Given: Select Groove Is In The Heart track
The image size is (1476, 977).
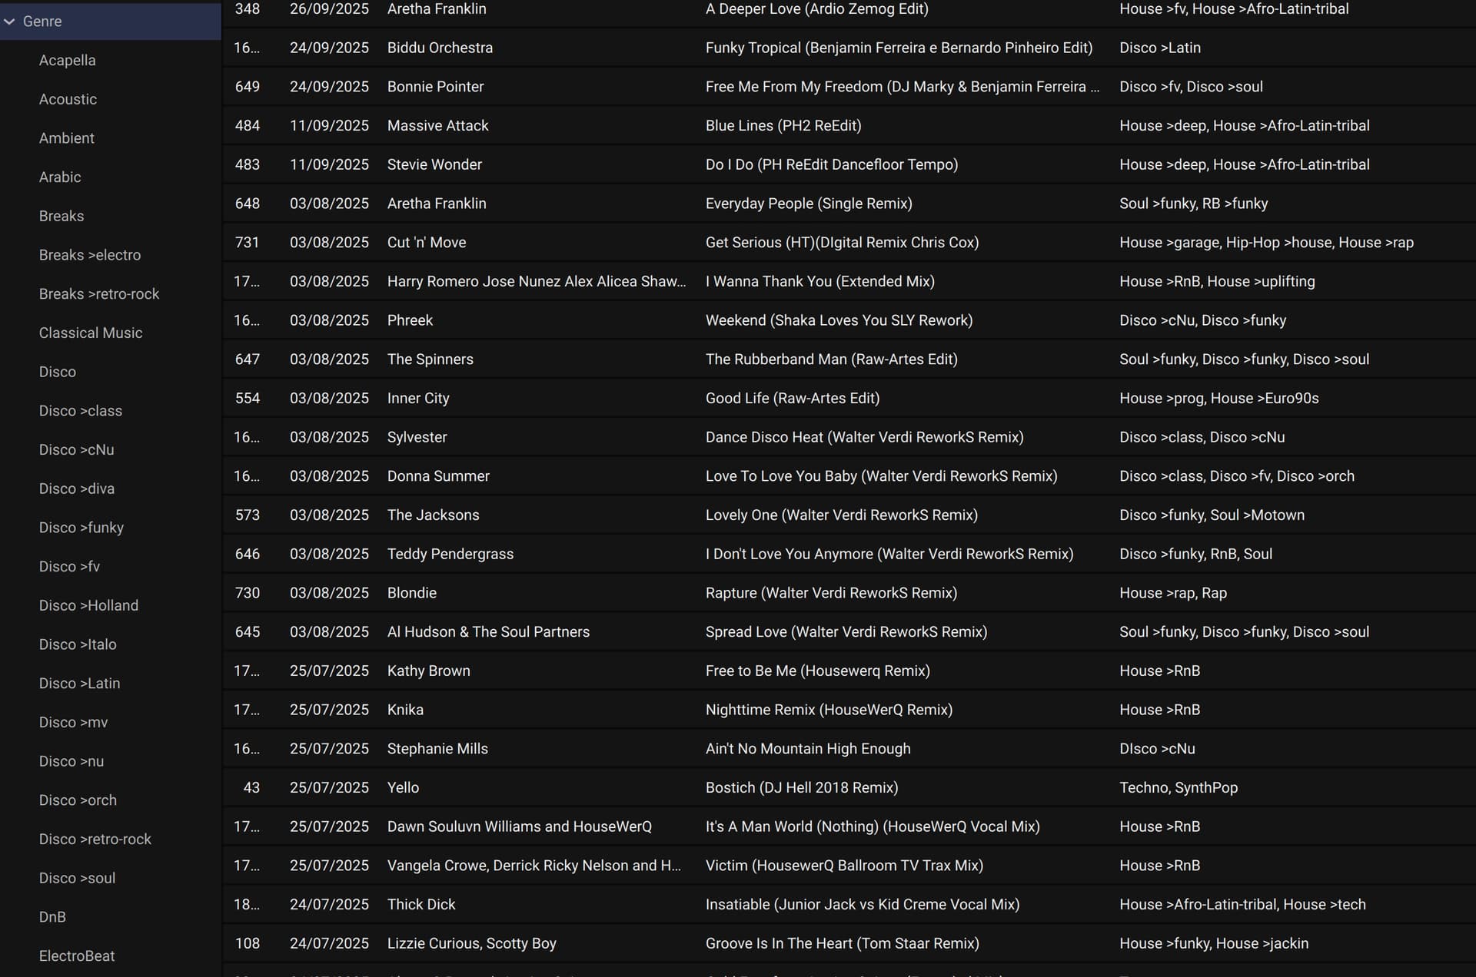Looking at the screenshot, I should (x=842, y=943).
